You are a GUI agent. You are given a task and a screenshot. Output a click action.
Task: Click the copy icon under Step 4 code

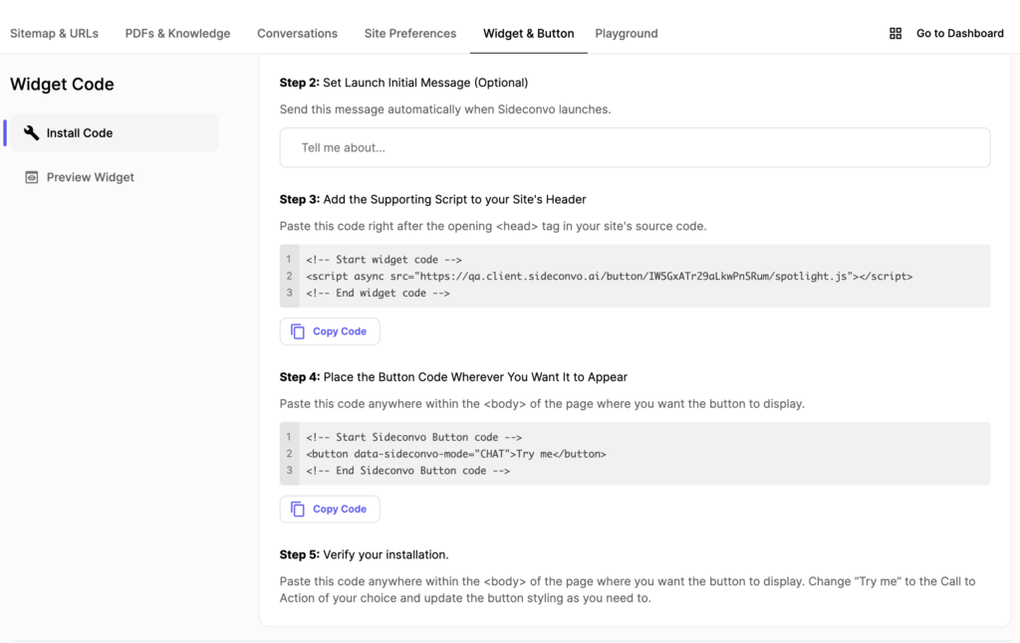[x=298, y=509]
